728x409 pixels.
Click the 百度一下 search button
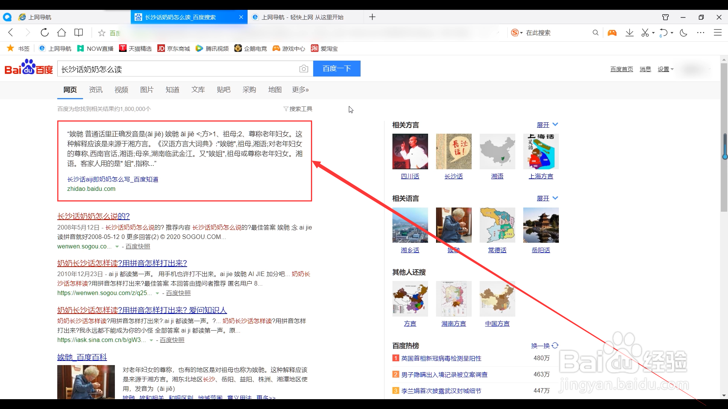coord(337,69)
